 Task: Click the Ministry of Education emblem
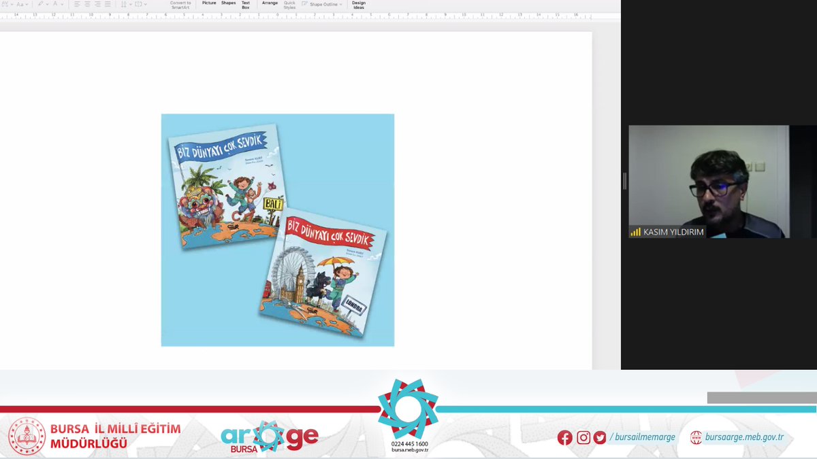pyautogui.click(x=27, y=436)
